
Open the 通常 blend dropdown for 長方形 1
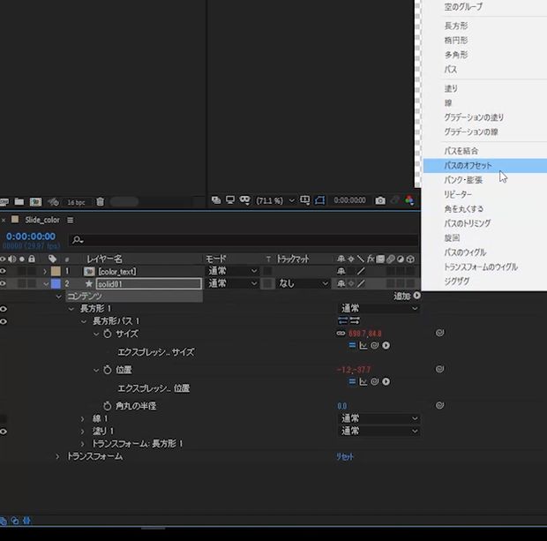point(378,308)
